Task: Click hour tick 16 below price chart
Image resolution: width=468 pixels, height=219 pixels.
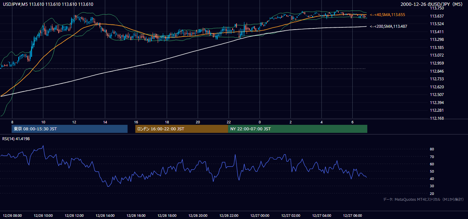Action: click(x=136, y=122)
